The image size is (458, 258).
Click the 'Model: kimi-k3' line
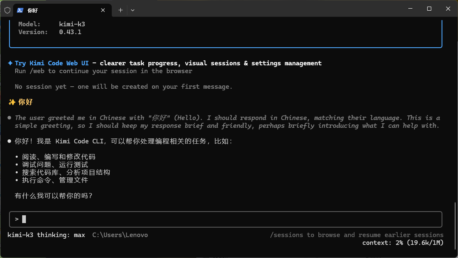pyautogui.click(x=52, y=24)
